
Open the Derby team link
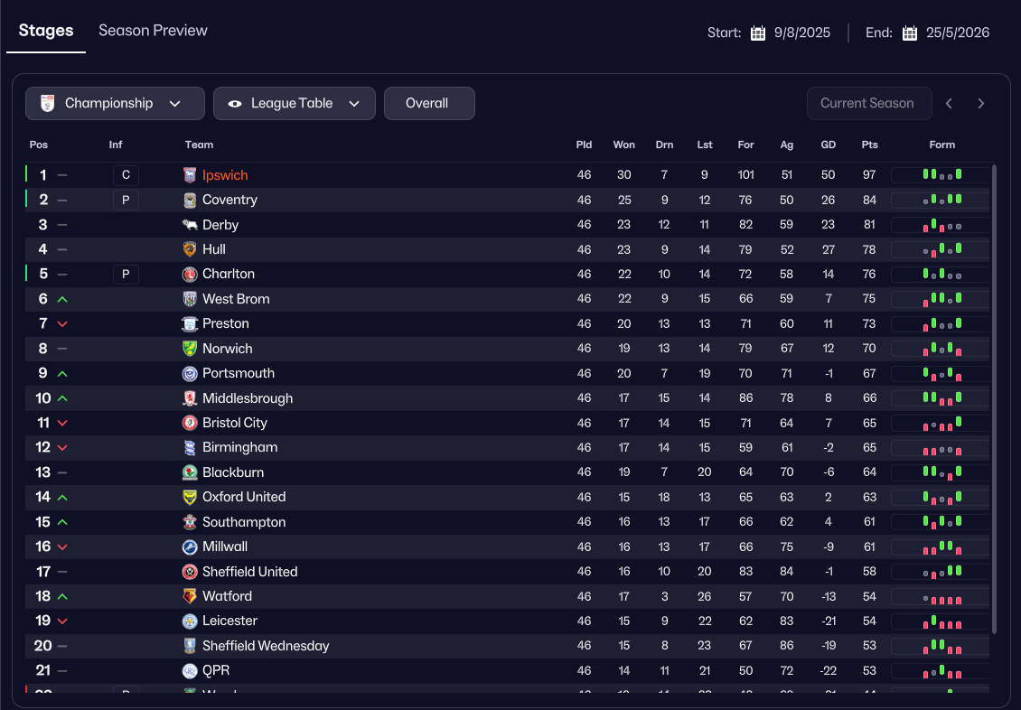(x=220, y=225)
